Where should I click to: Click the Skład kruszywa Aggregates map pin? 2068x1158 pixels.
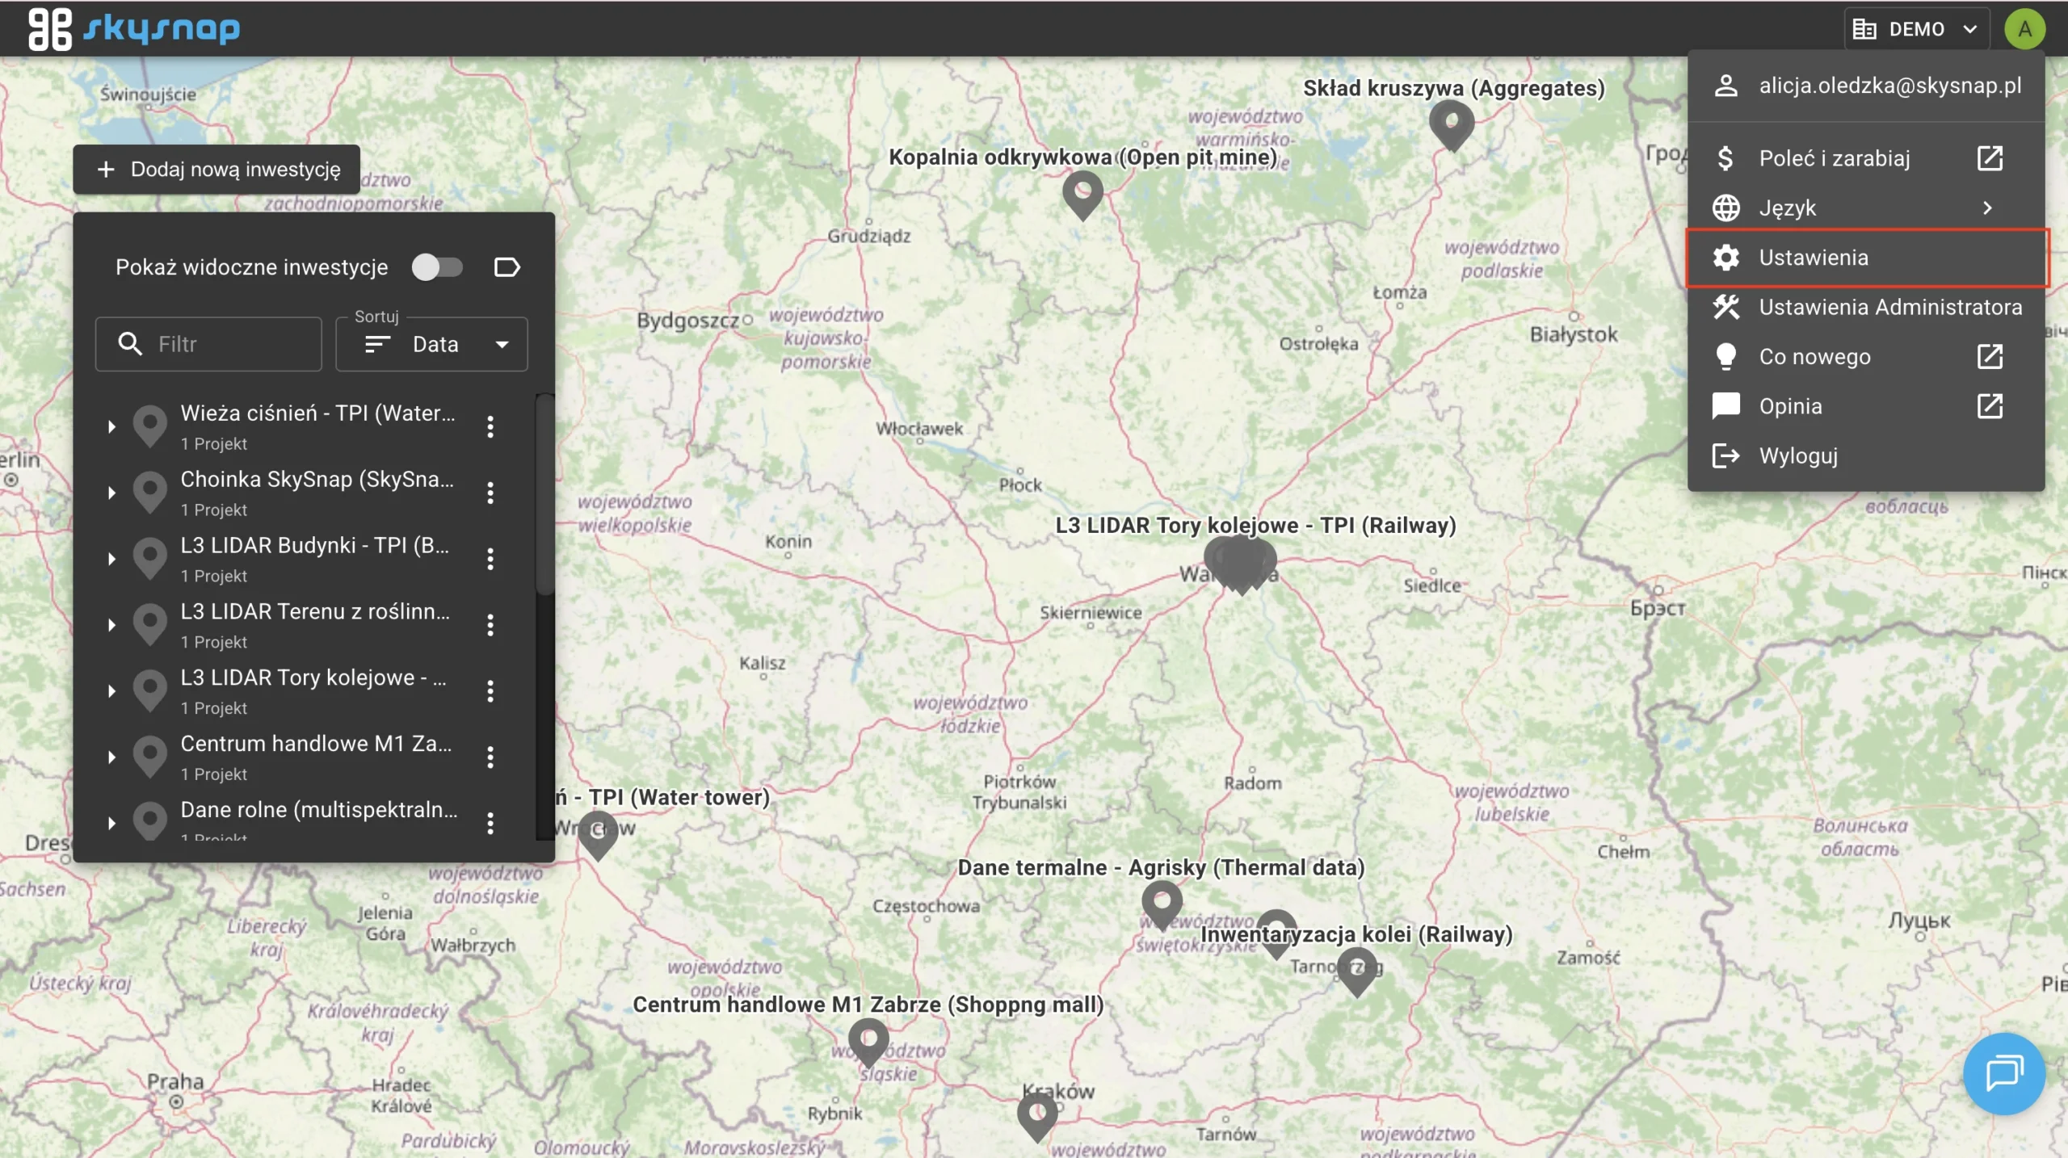point(1452,125)
